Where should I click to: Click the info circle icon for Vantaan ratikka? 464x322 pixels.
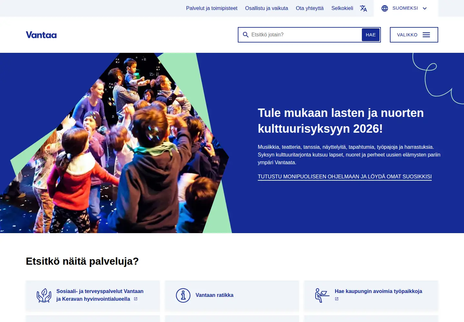183,295
